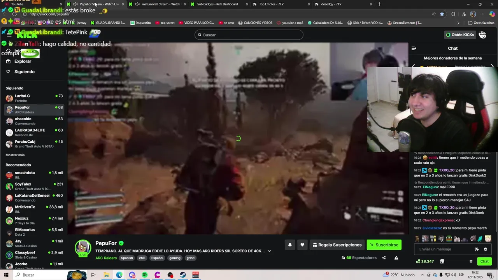This screenshot has width=498, height=280.
Task: Click the read aloud icon in address bar
Action: click(434, 14)
